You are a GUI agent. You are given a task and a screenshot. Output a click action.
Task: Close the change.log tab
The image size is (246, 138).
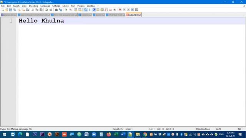15,15
